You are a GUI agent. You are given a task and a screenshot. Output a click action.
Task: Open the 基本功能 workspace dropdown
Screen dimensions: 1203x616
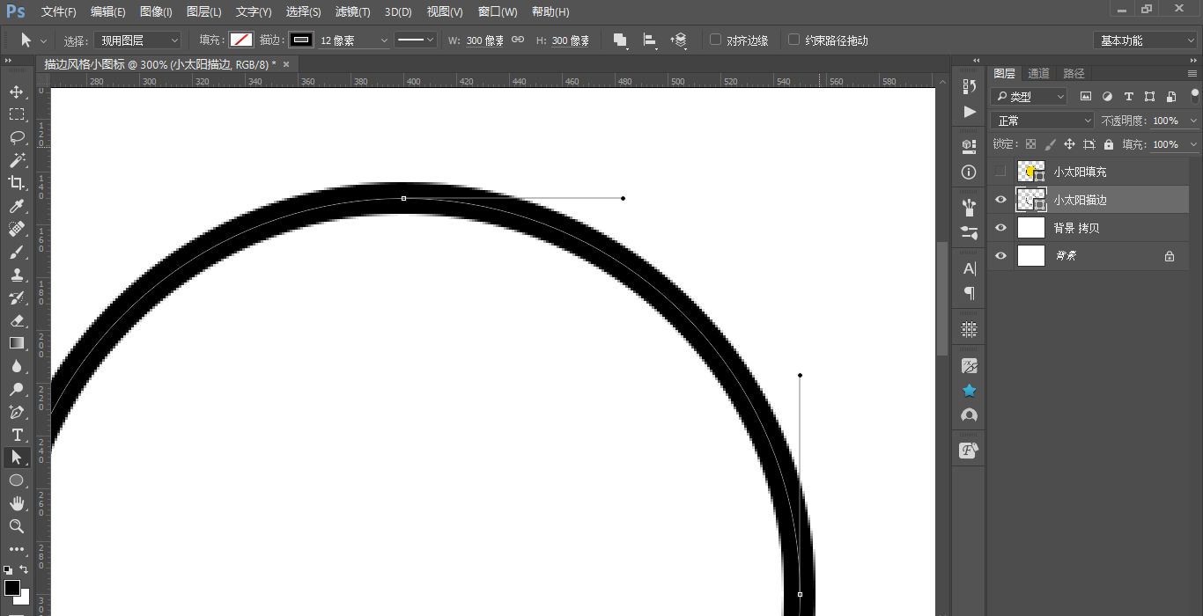pyautogui.click(x=1145, y=40)
